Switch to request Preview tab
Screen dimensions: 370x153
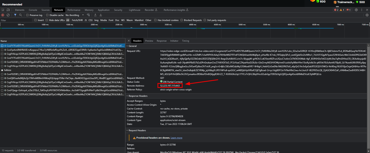point(149,41)
